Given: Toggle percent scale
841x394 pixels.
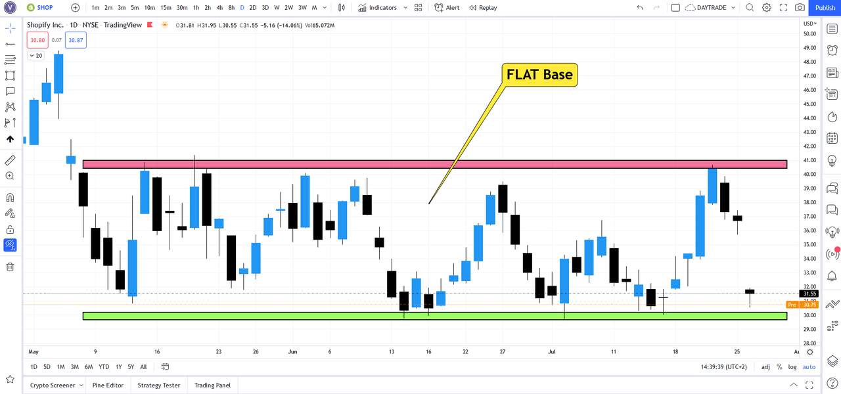Looking at the screenshot, I should [779, 367].
